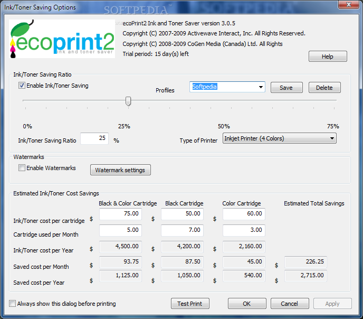
Task: Confirm settings with OK
Action: pos(247,304)
